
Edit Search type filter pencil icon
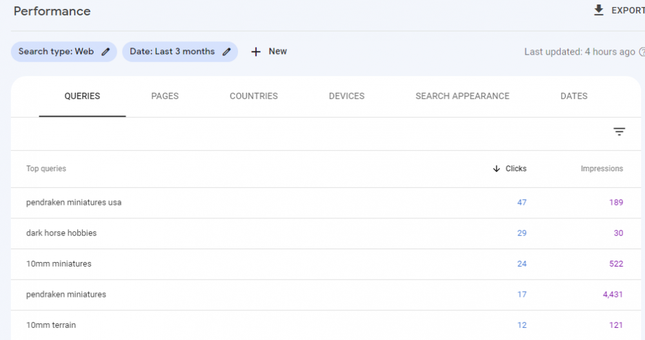point(106,52)
